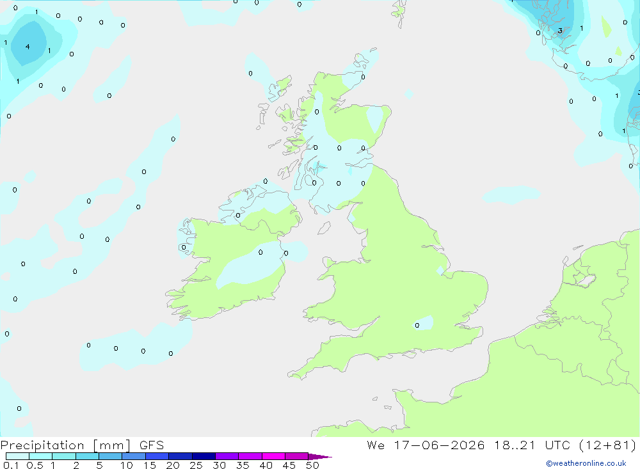Click the "GFS" model label
The image size is (640, 469).
[152, 445]
